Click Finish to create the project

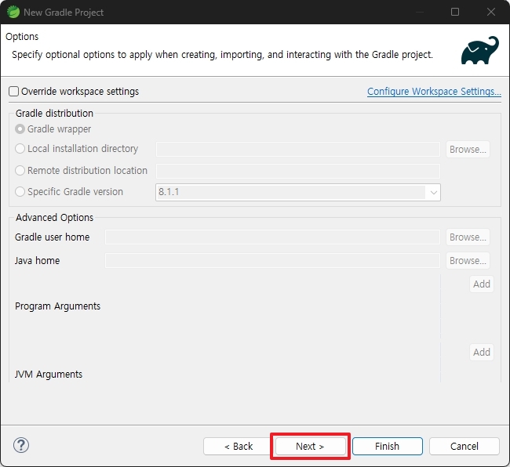[388, 446]
